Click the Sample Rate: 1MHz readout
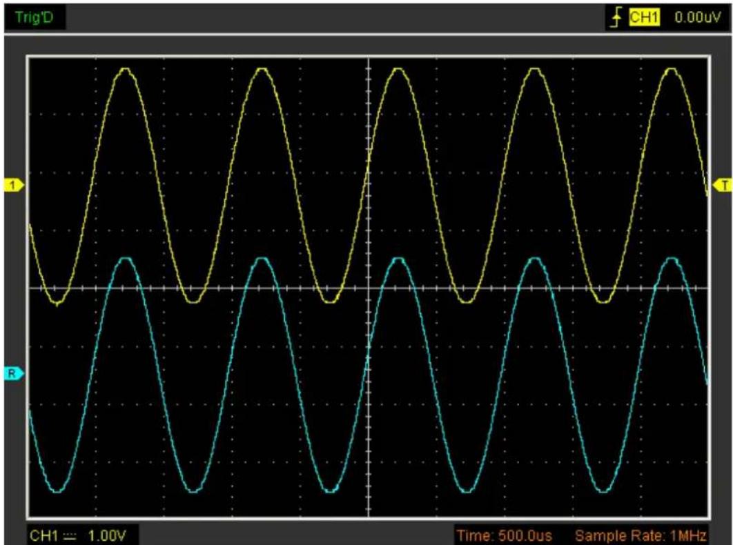Screen dimensions: 733x545 pyautogui.click(x=640, y=535)
